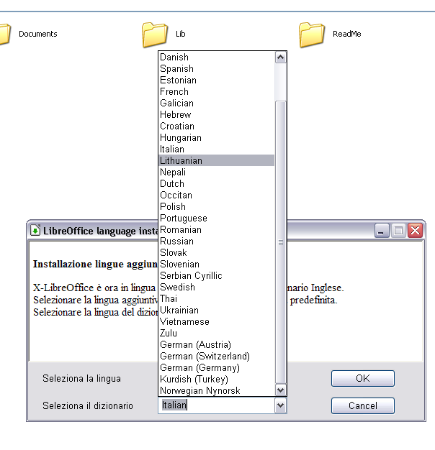Click the list scrollbar down arrow
435x450 pixels.
[x=280, y=390]
